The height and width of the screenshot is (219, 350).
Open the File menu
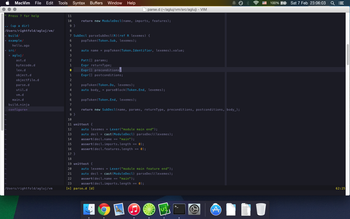[38, 3]
